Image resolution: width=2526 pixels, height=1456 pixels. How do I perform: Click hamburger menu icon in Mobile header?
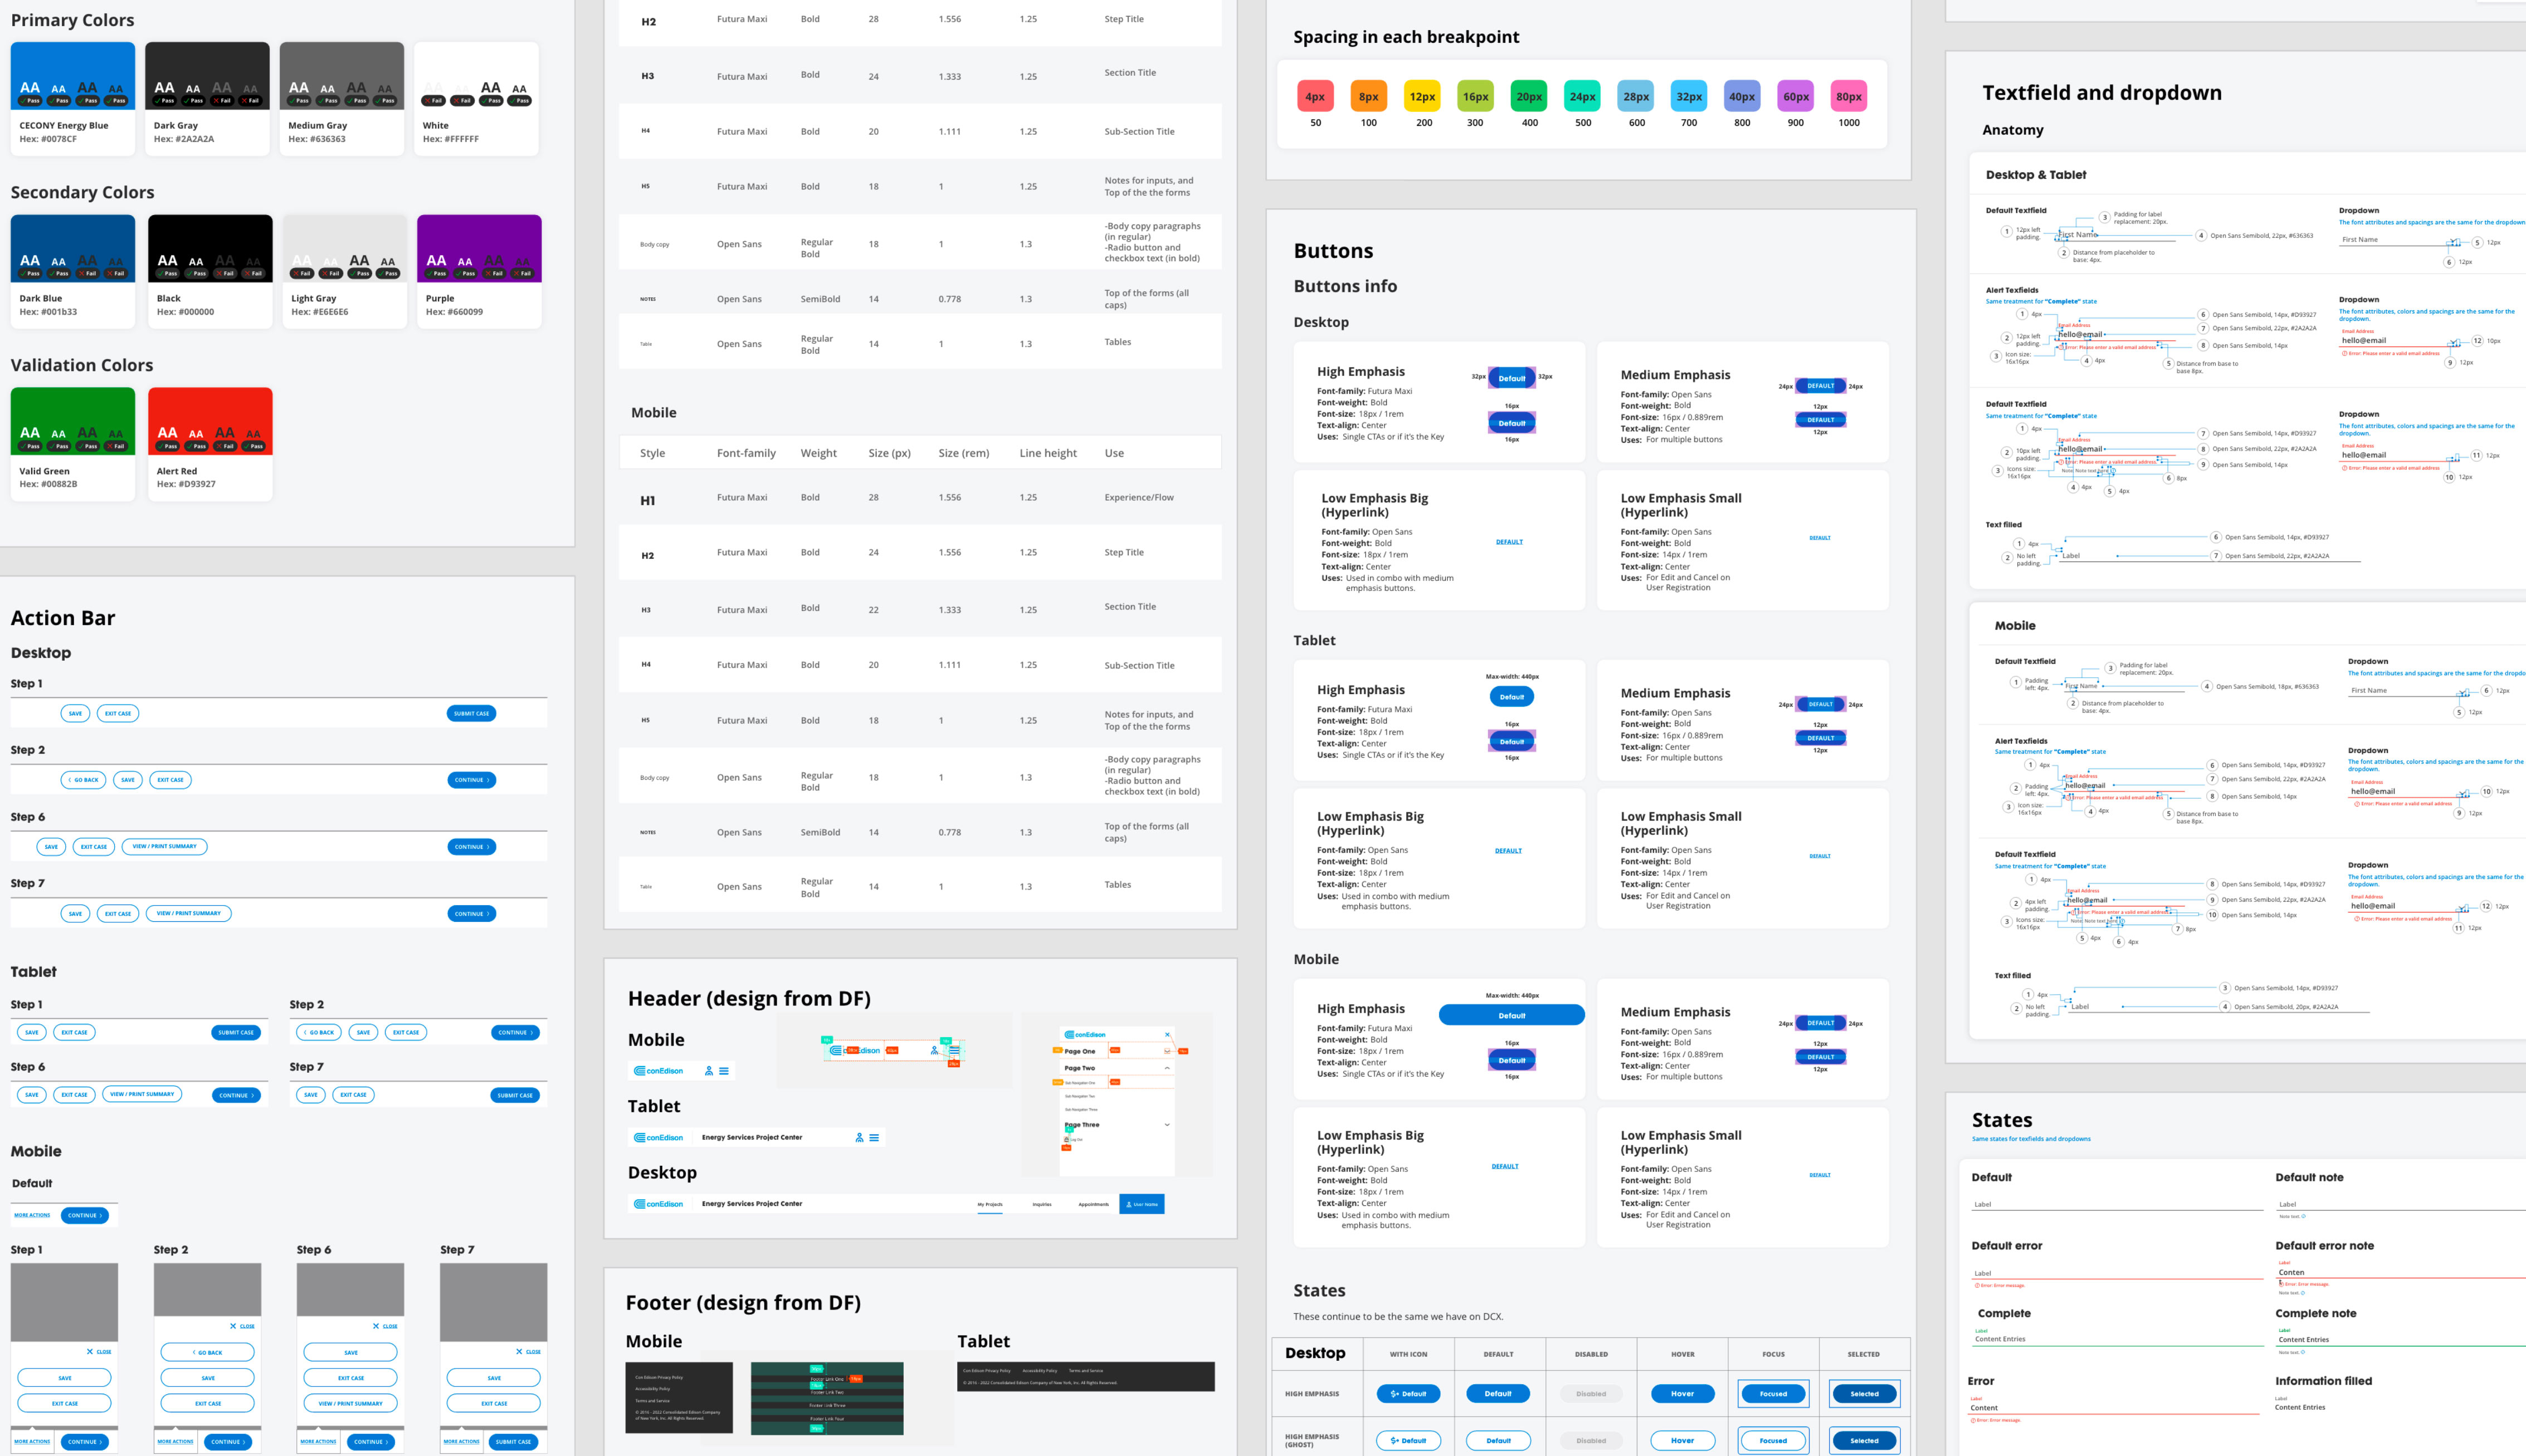click(x=724, y=1071)
